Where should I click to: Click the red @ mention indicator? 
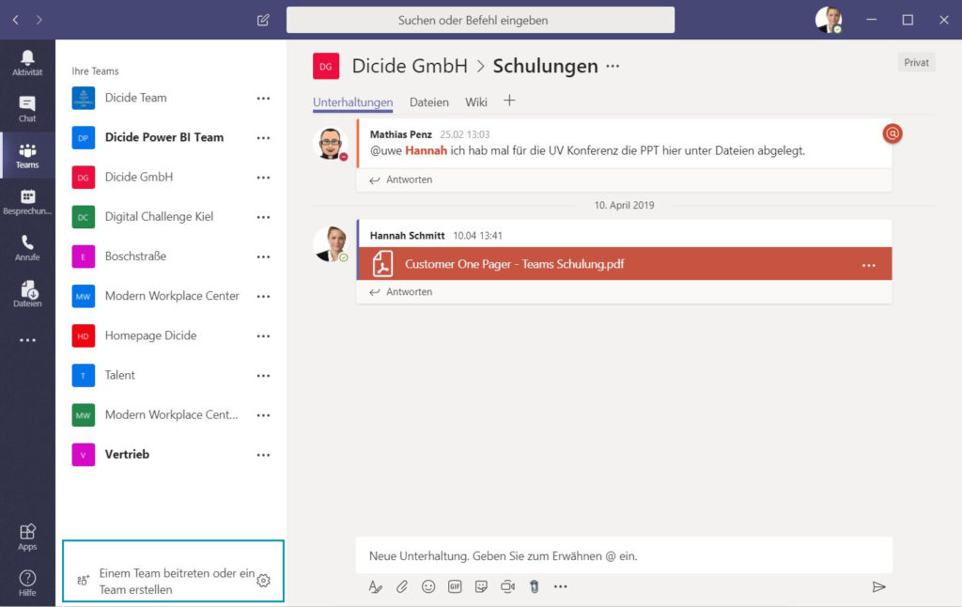tap(892, 133)
